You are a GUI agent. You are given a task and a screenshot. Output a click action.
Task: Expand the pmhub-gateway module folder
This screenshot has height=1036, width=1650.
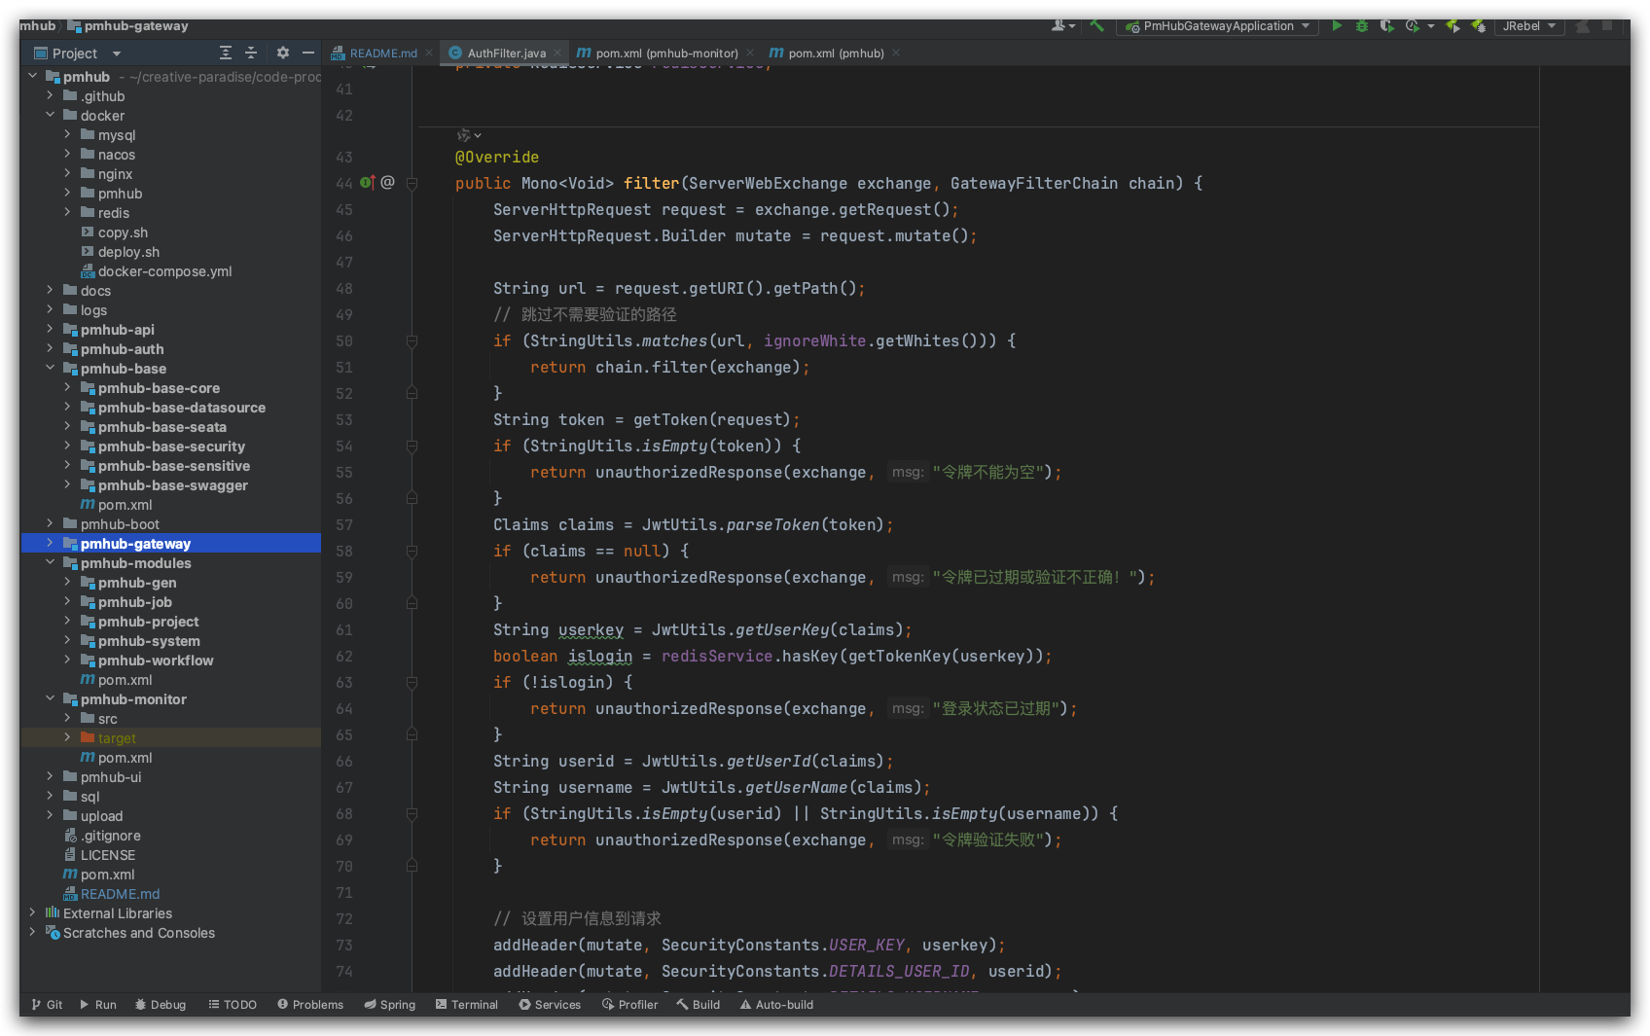click(x=50, y=544)
